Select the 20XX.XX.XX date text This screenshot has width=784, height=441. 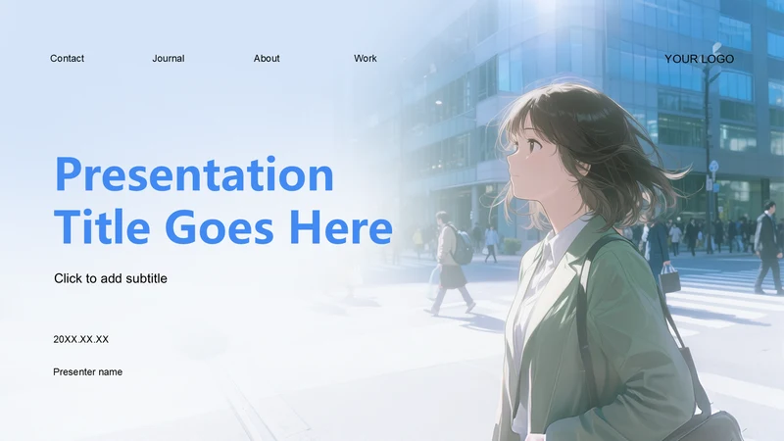click(x=81, y=339)
